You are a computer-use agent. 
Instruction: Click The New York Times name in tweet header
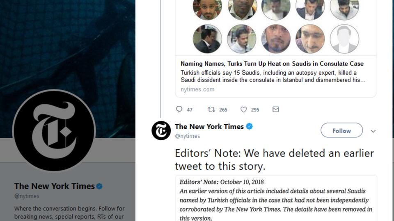(209, 127)
